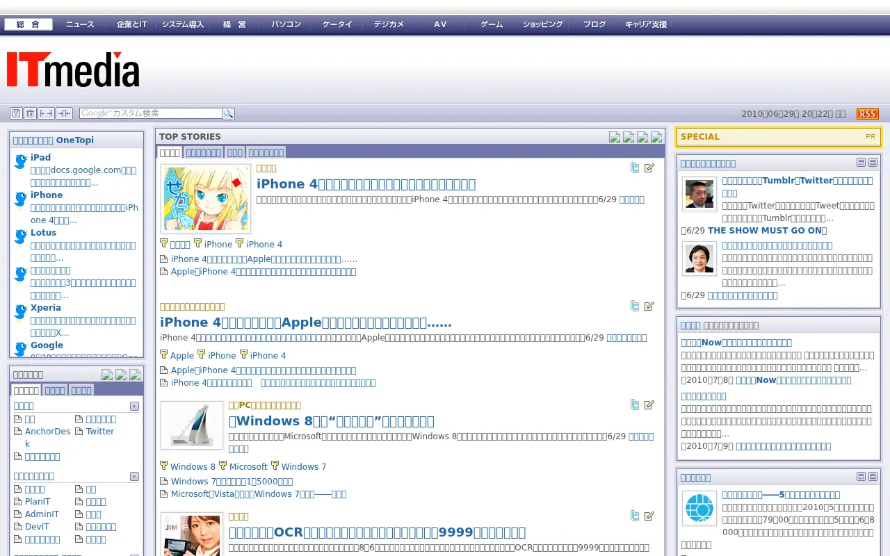Open the キャリア支援 navigation tab

tap(646, 24)
